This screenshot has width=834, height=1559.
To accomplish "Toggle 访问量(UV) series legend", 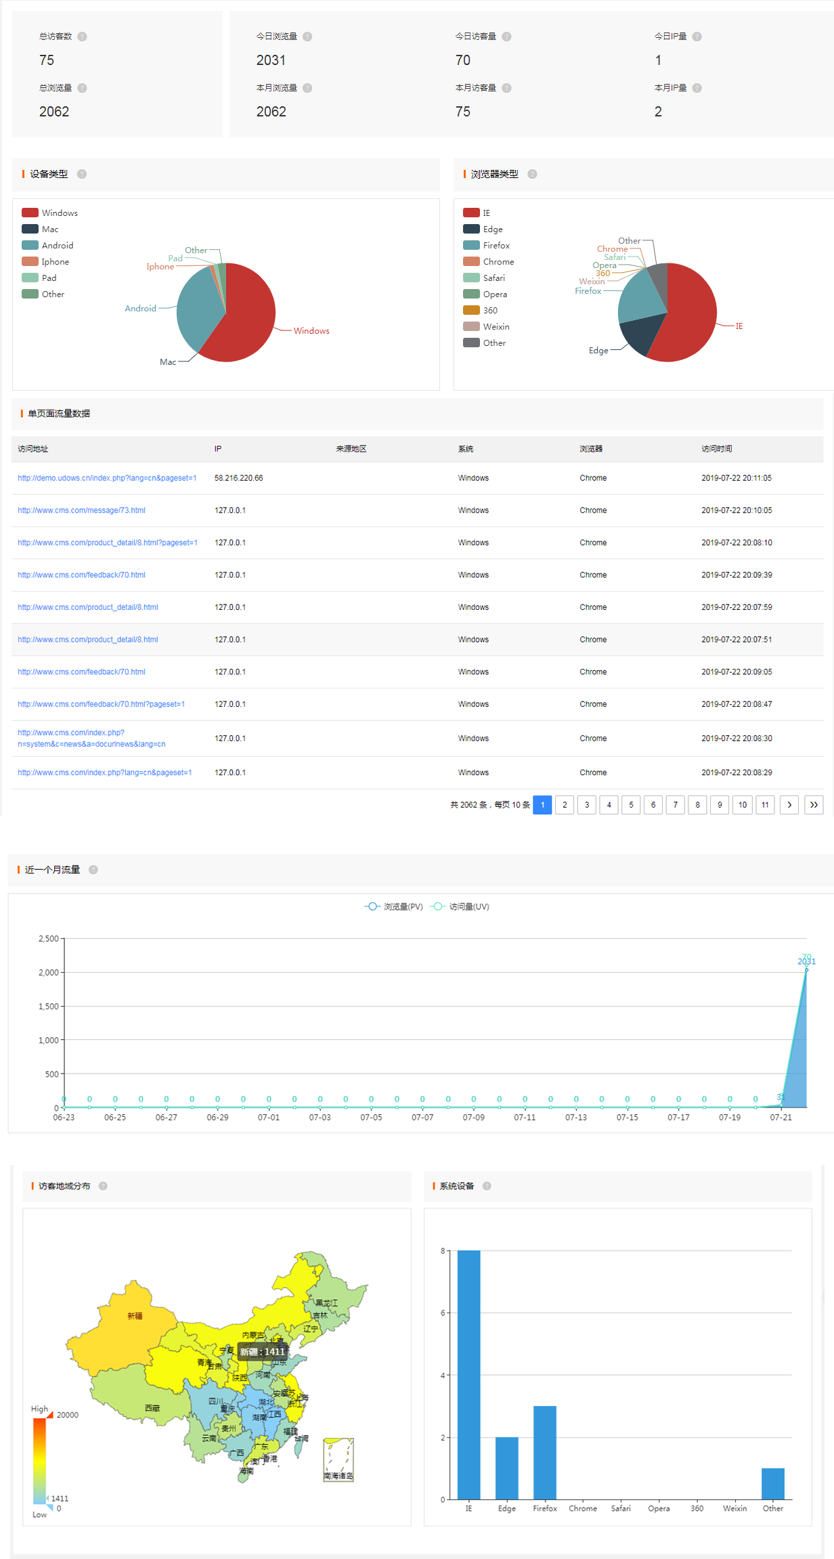I will [460, 906].
